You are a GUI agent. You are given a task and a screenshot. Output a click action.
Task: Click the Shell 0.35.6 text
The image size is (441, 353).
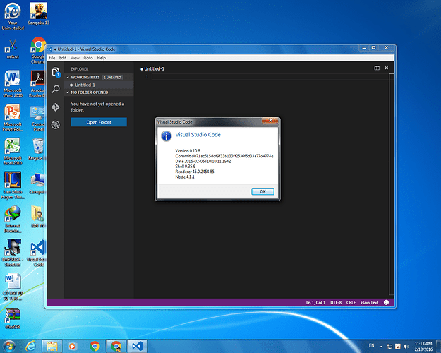coord(185,166)
